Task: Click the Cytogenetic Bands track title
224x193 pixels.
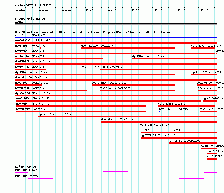Action: coord(30,19)
